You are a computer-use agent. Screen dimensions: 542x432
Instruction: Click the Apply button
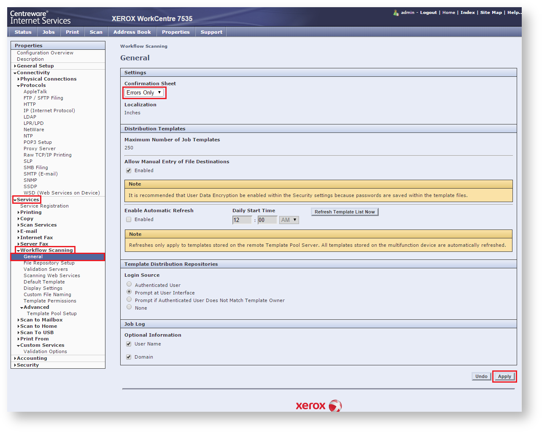click(x=504, y=376)
